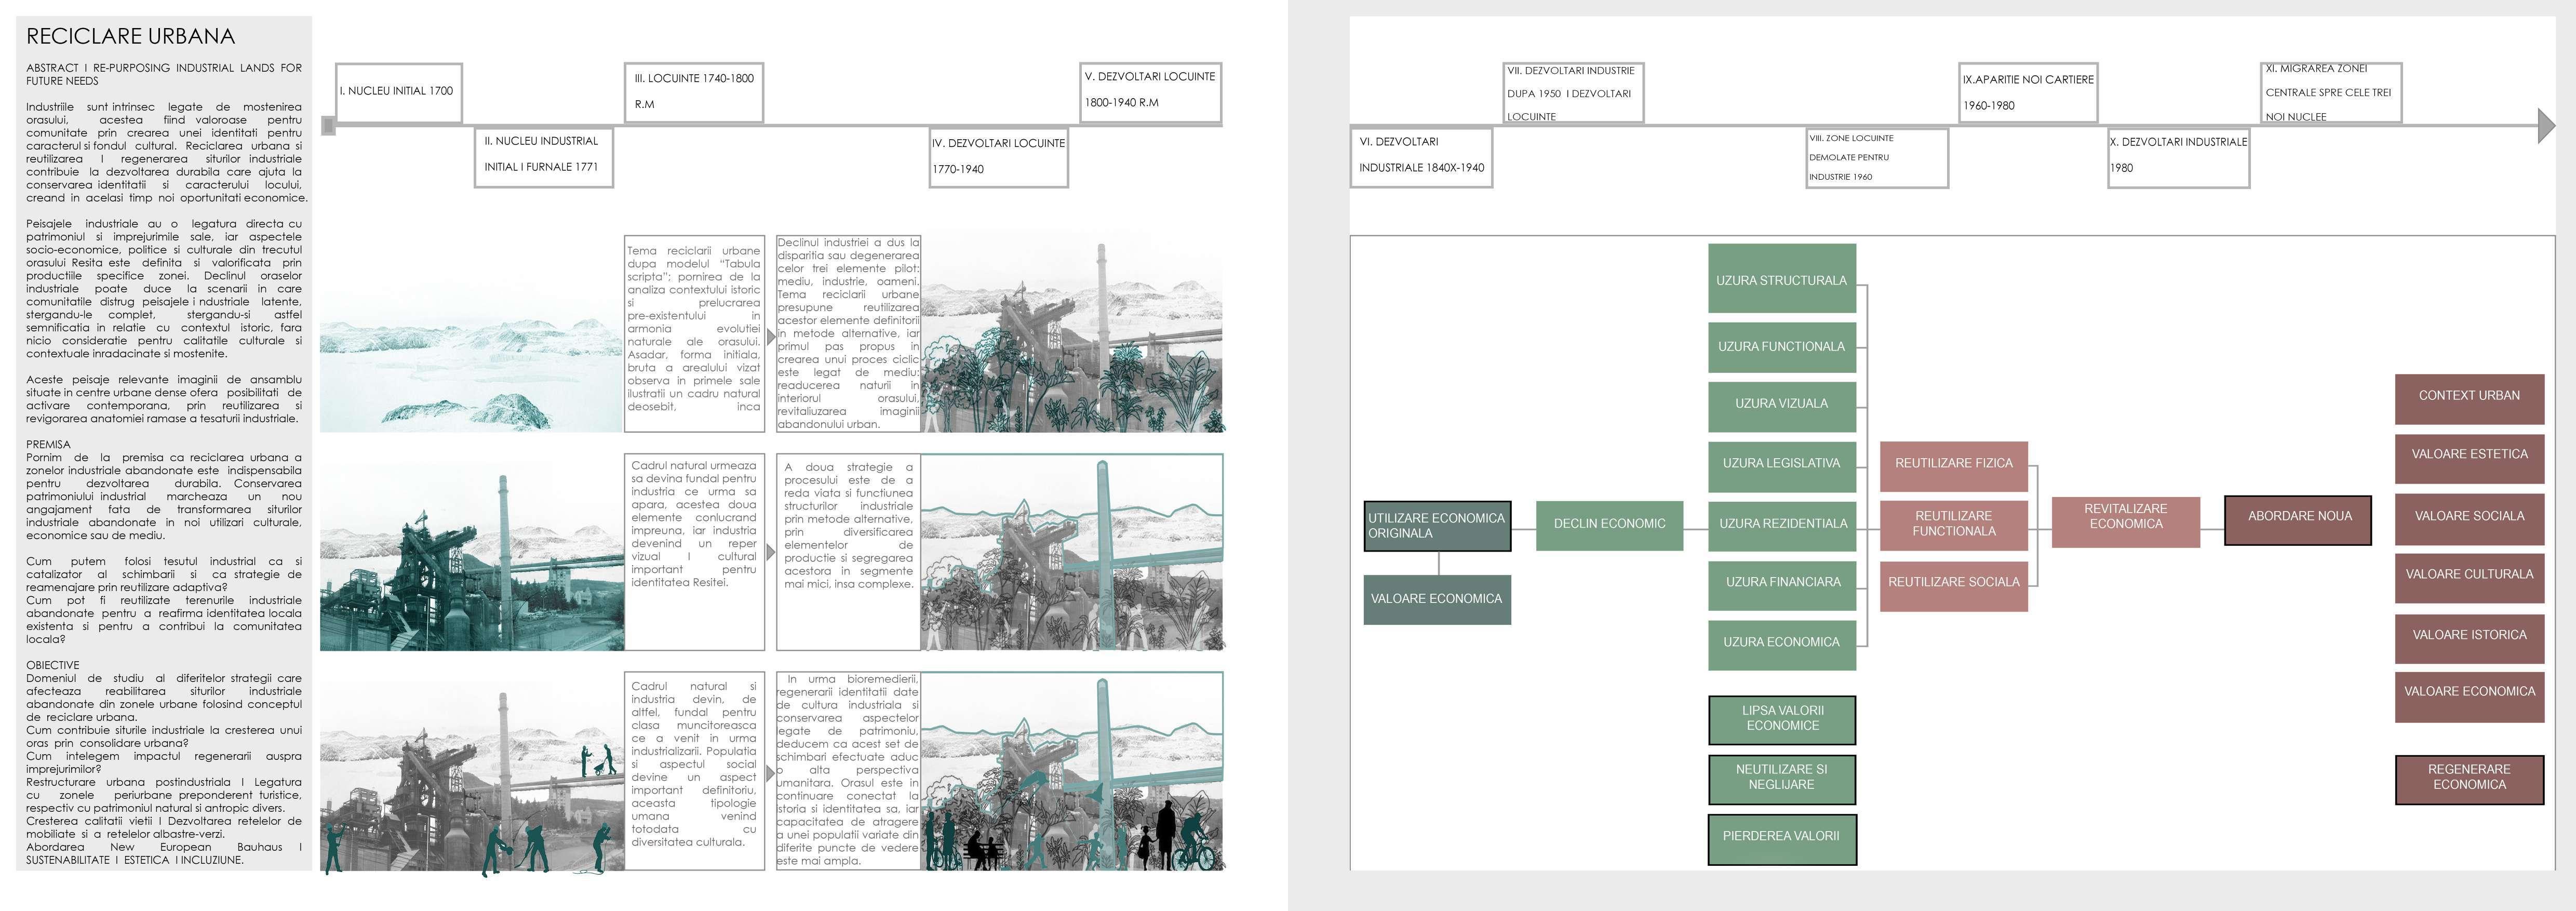This screenshot has height=911, width=2576.
Task: Select 'IX. APARITIE NOI CARTIERE' timeline box
Action: click(2028, 93)
